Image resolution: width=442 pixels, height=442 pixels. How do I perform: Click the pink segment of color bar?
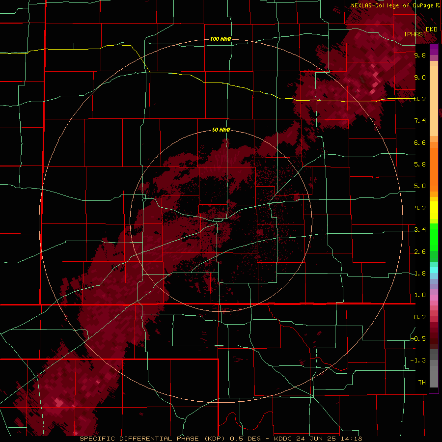434,298
